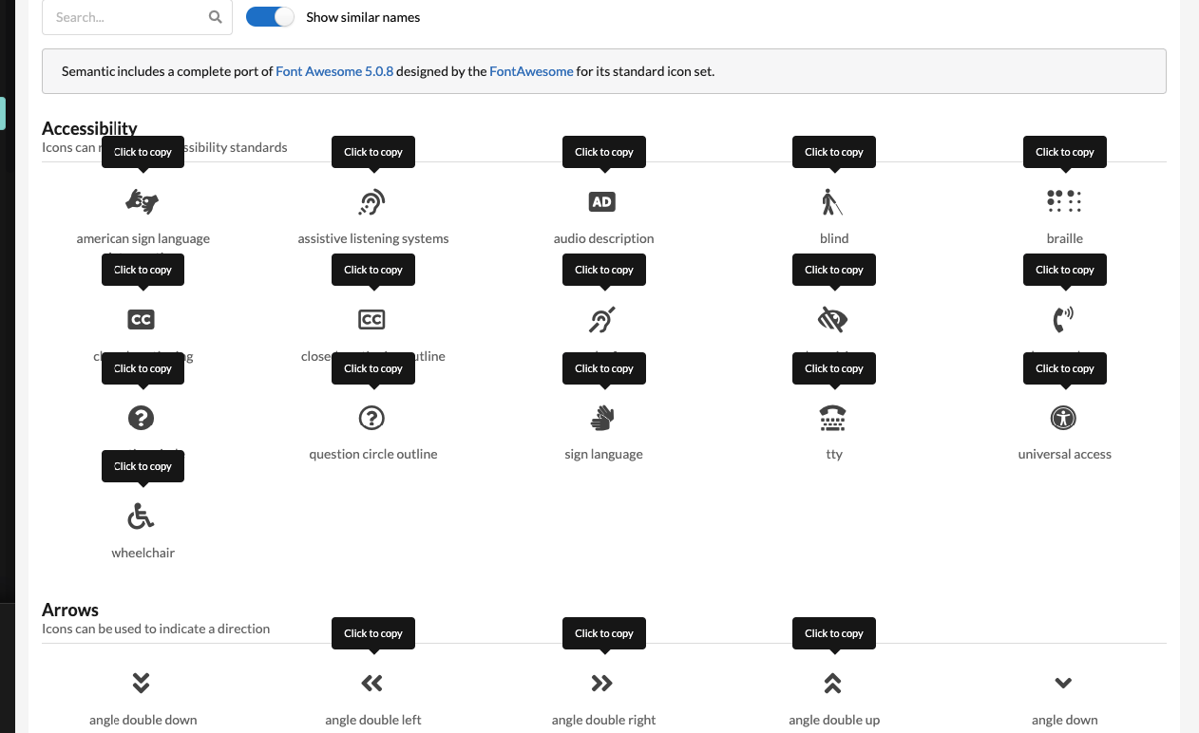Image resolution: width=1199 pixels, height=733 pixels.
Task: Toggle the Show similar names switch
Action: (270, 16)
